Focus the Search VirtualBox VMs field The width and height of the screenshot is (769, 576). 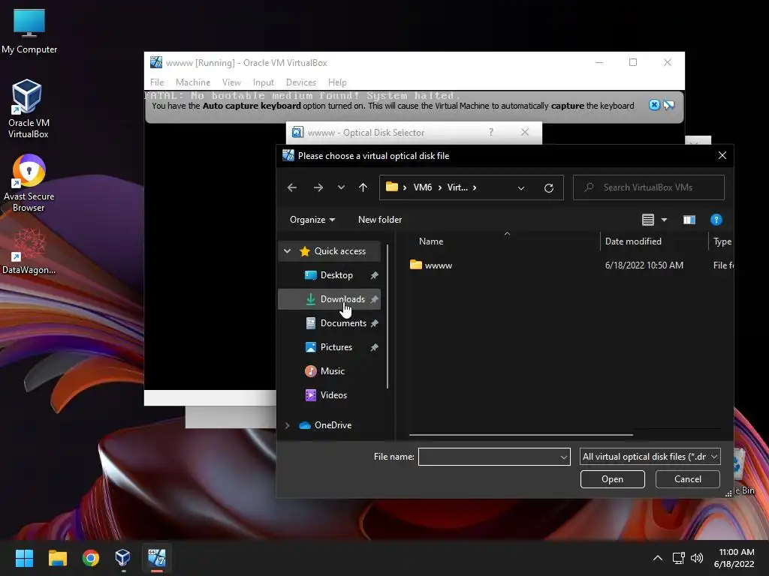point(648,187)
